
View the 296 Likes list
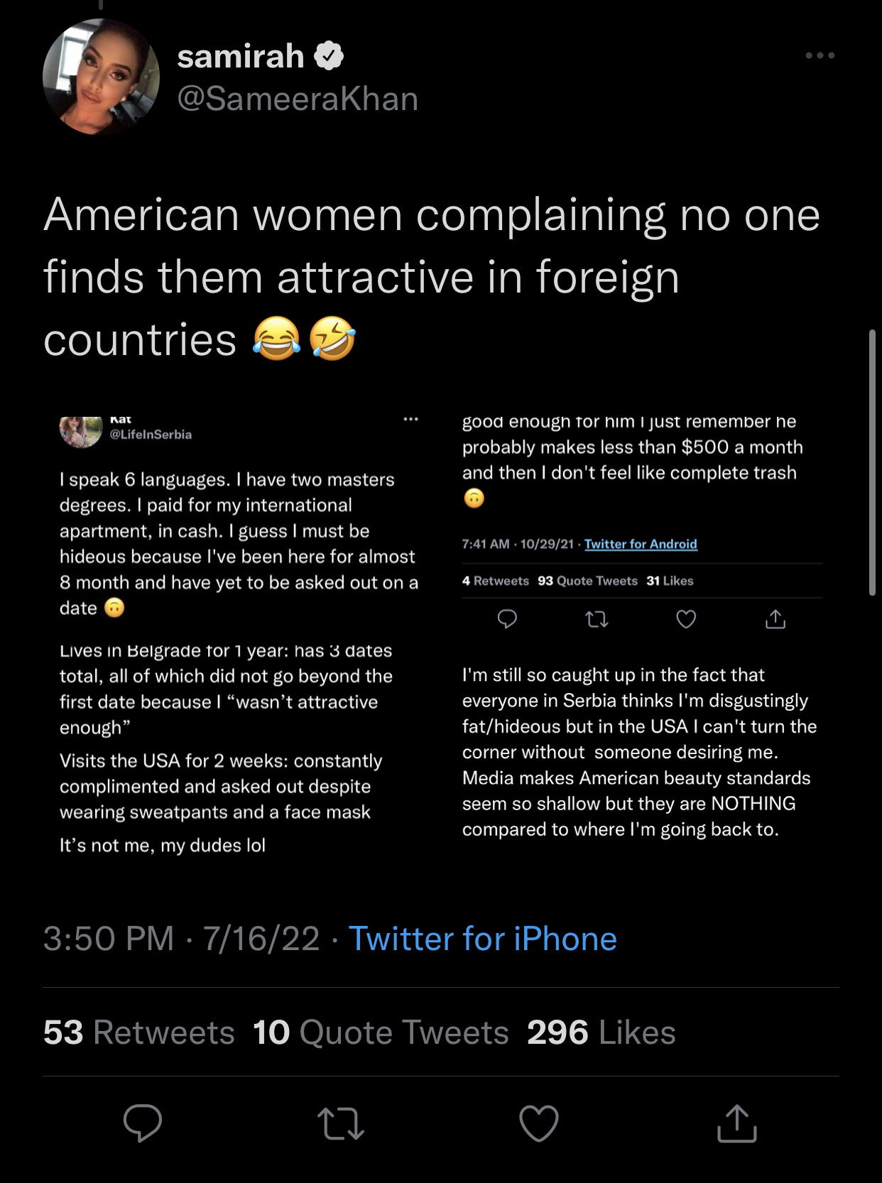coord(601,1032)
